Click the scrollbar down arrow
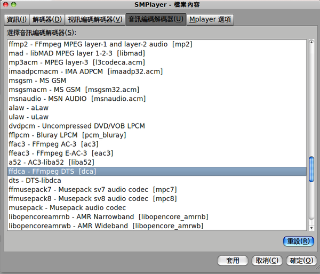The width and height of the screenshot is (320, 274). tap(311, 228)
